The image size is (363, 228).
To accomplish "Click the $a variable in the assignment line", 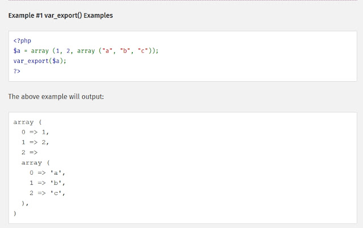I will point(17,51).
